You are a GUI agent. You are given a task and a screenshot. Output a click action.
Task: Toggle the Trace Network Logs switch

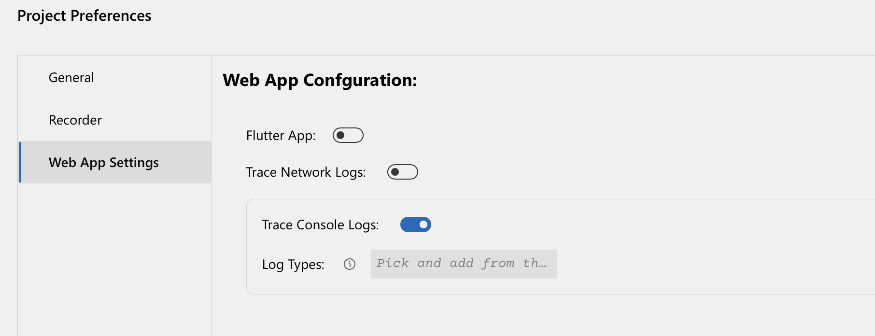click(x=403, y=172)
